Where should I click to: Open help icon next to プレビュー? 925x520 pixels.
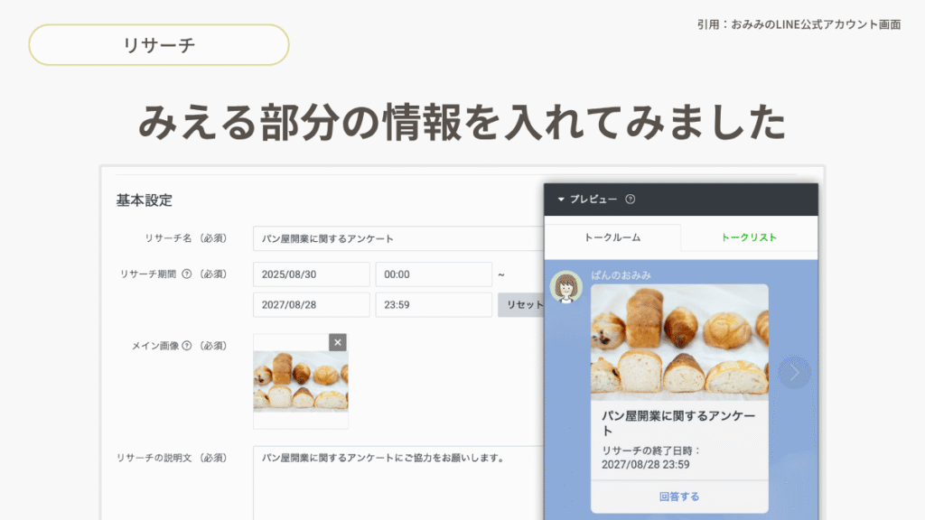coord(631,200)
